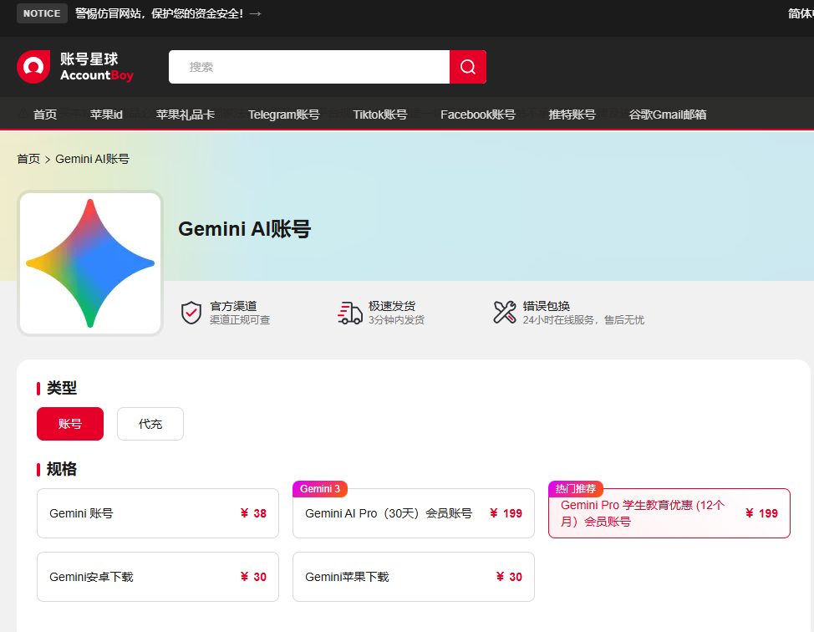
Task: Switch to the 代充 type option
Action: tap(150, 424)
